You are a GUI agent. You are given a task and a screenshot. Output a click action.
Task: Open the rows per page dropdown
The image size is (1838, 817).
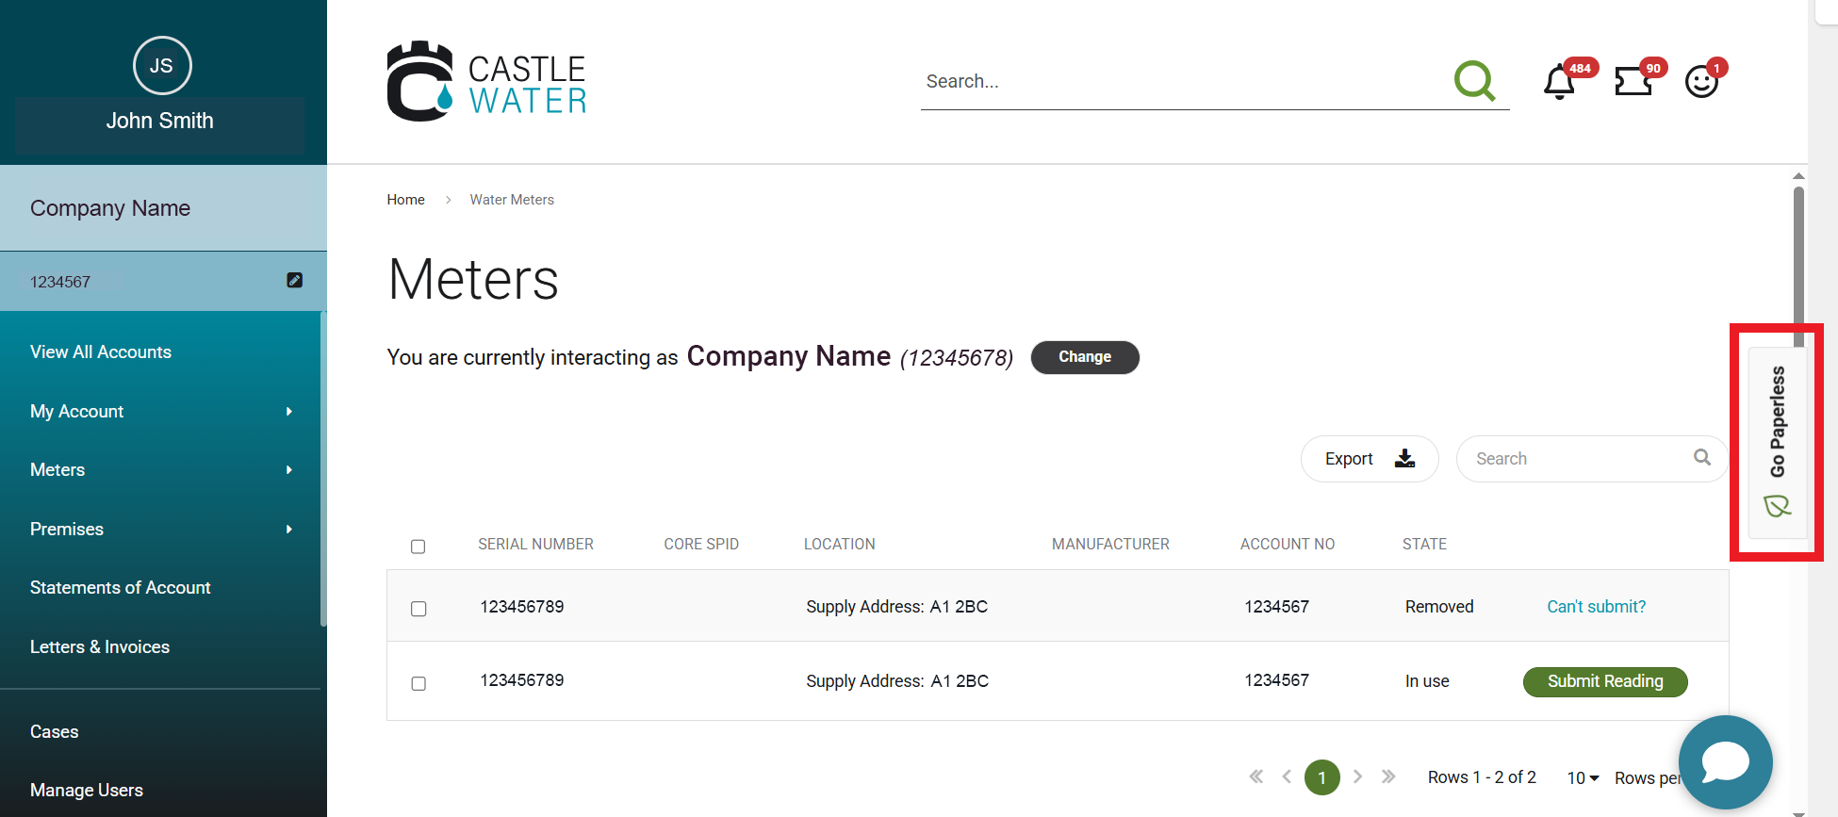(x=1583, y=777)
